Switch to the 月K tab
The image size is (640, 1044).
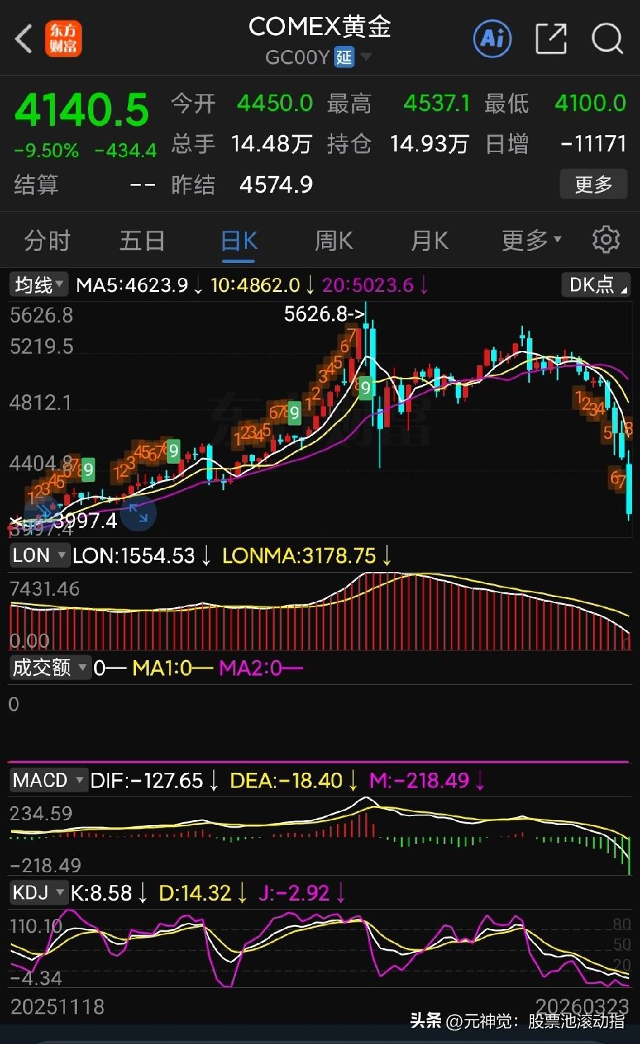coord(430,240)
